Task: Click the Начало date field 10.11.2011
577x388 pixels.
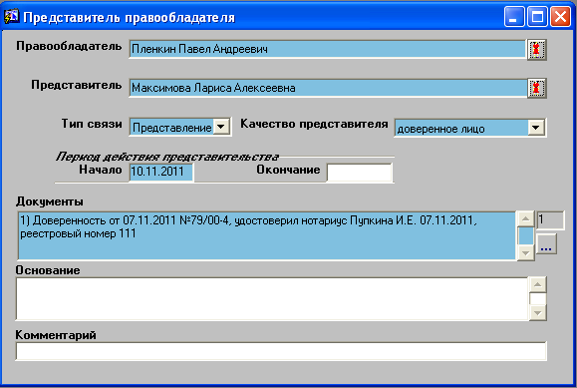Action: pos(160,172)
